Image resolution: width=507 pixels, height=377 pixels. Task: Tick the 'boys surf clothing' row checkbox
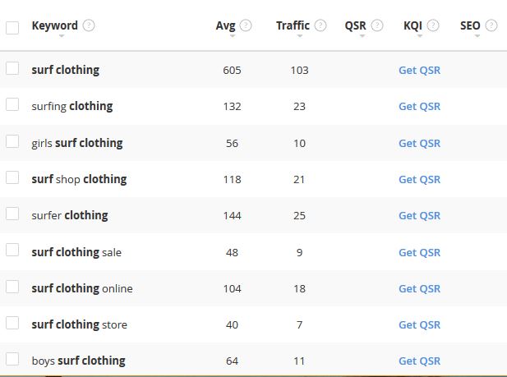coord(12,359)
